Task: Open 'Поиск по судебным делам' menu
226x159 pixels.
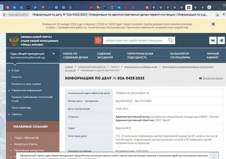Action: click(75, 55)
